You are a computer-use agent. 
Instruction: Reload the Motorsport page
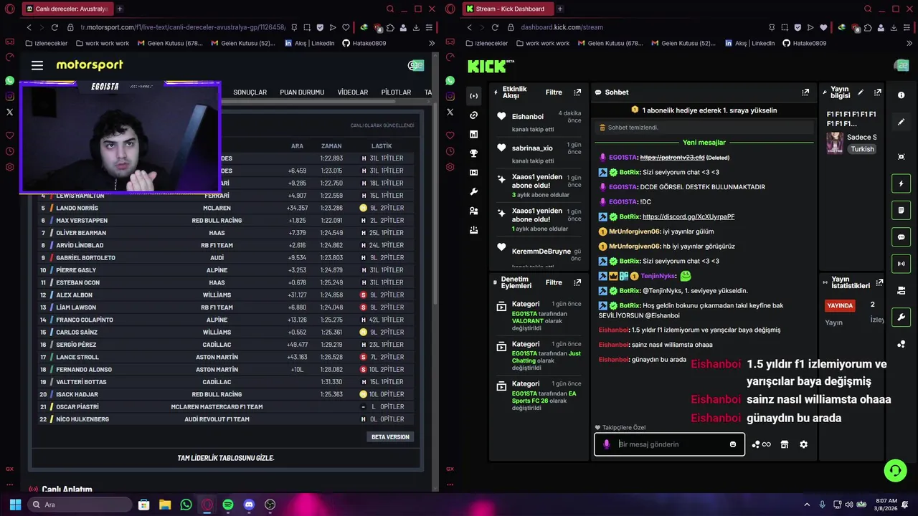(x=55, y=27)
